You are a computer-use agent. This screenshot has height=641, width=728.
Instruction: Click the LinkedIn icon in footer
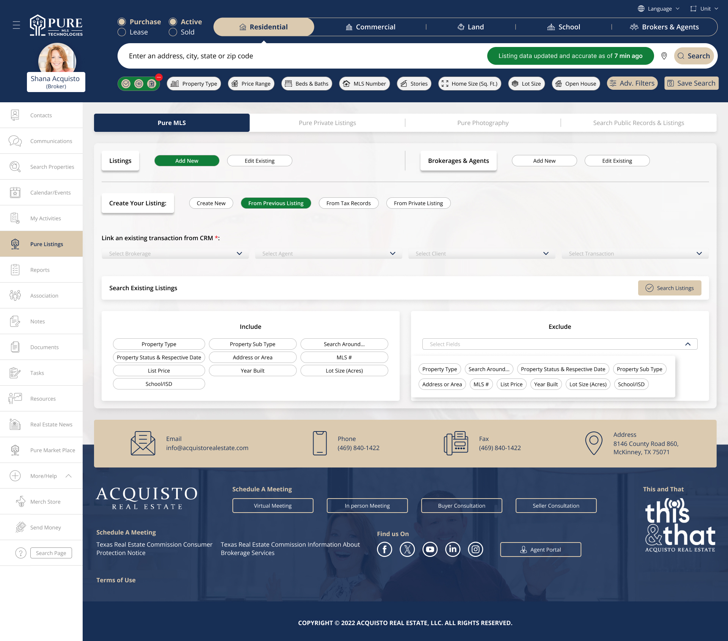(x=453, y=549)
